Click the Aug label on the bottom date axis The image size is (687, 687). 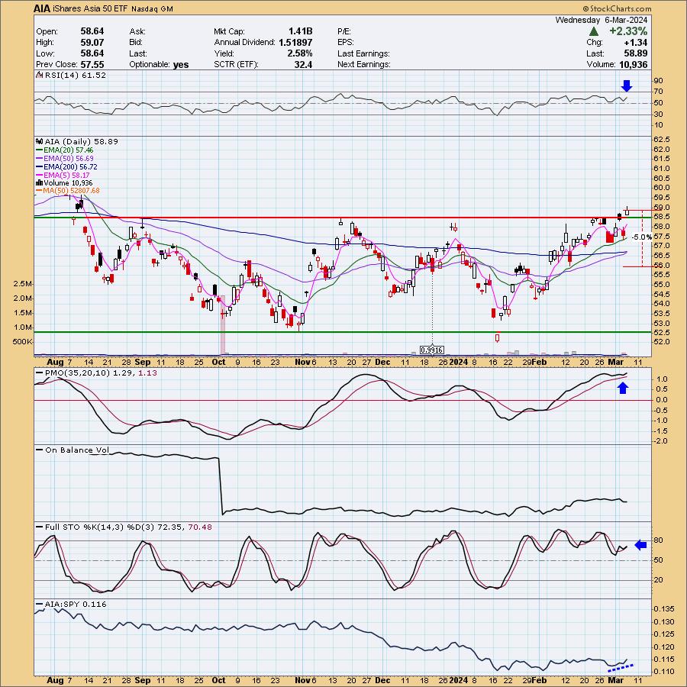(x=55, y=680)
